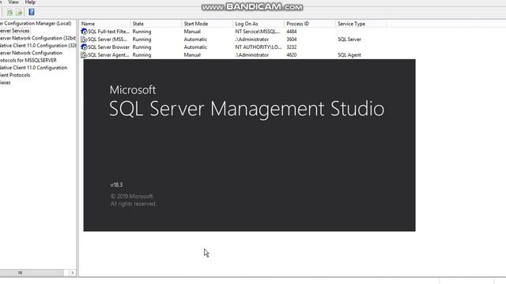Click the Export List toolbar icon
Screen dimensions: 506x284
click(x=19, y=13)
